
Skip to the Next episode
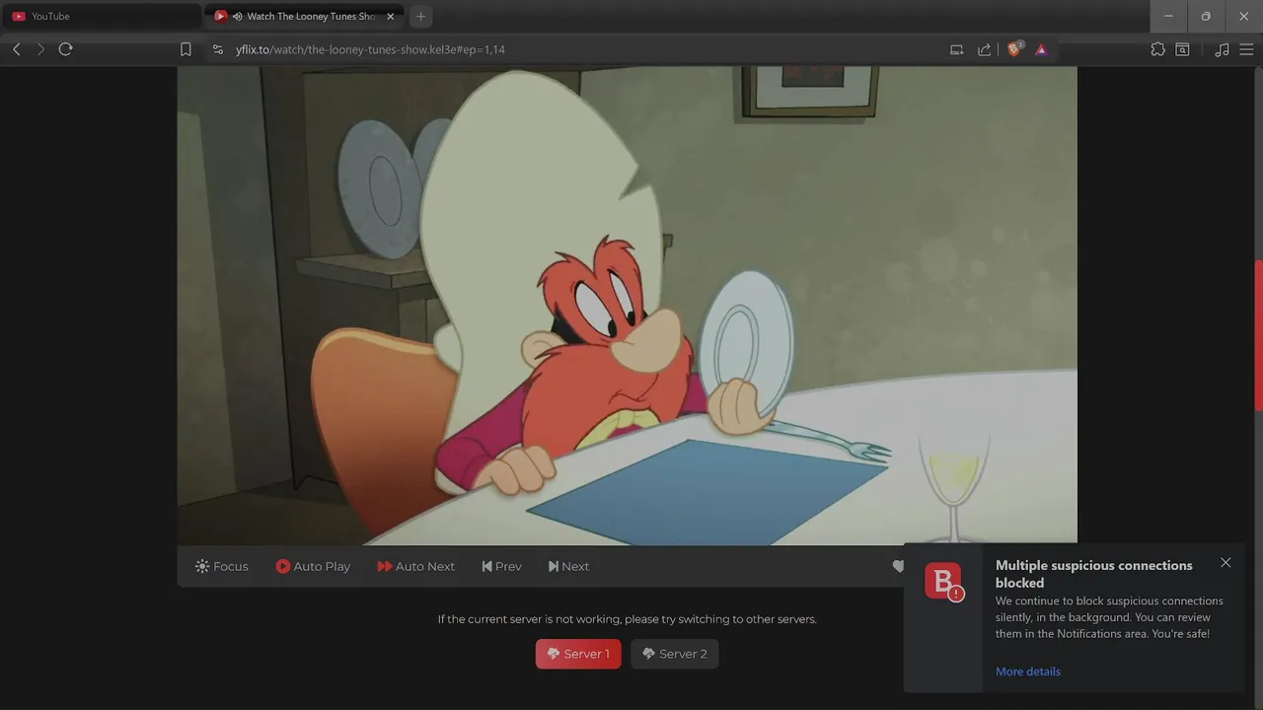[x=568, y=566]
